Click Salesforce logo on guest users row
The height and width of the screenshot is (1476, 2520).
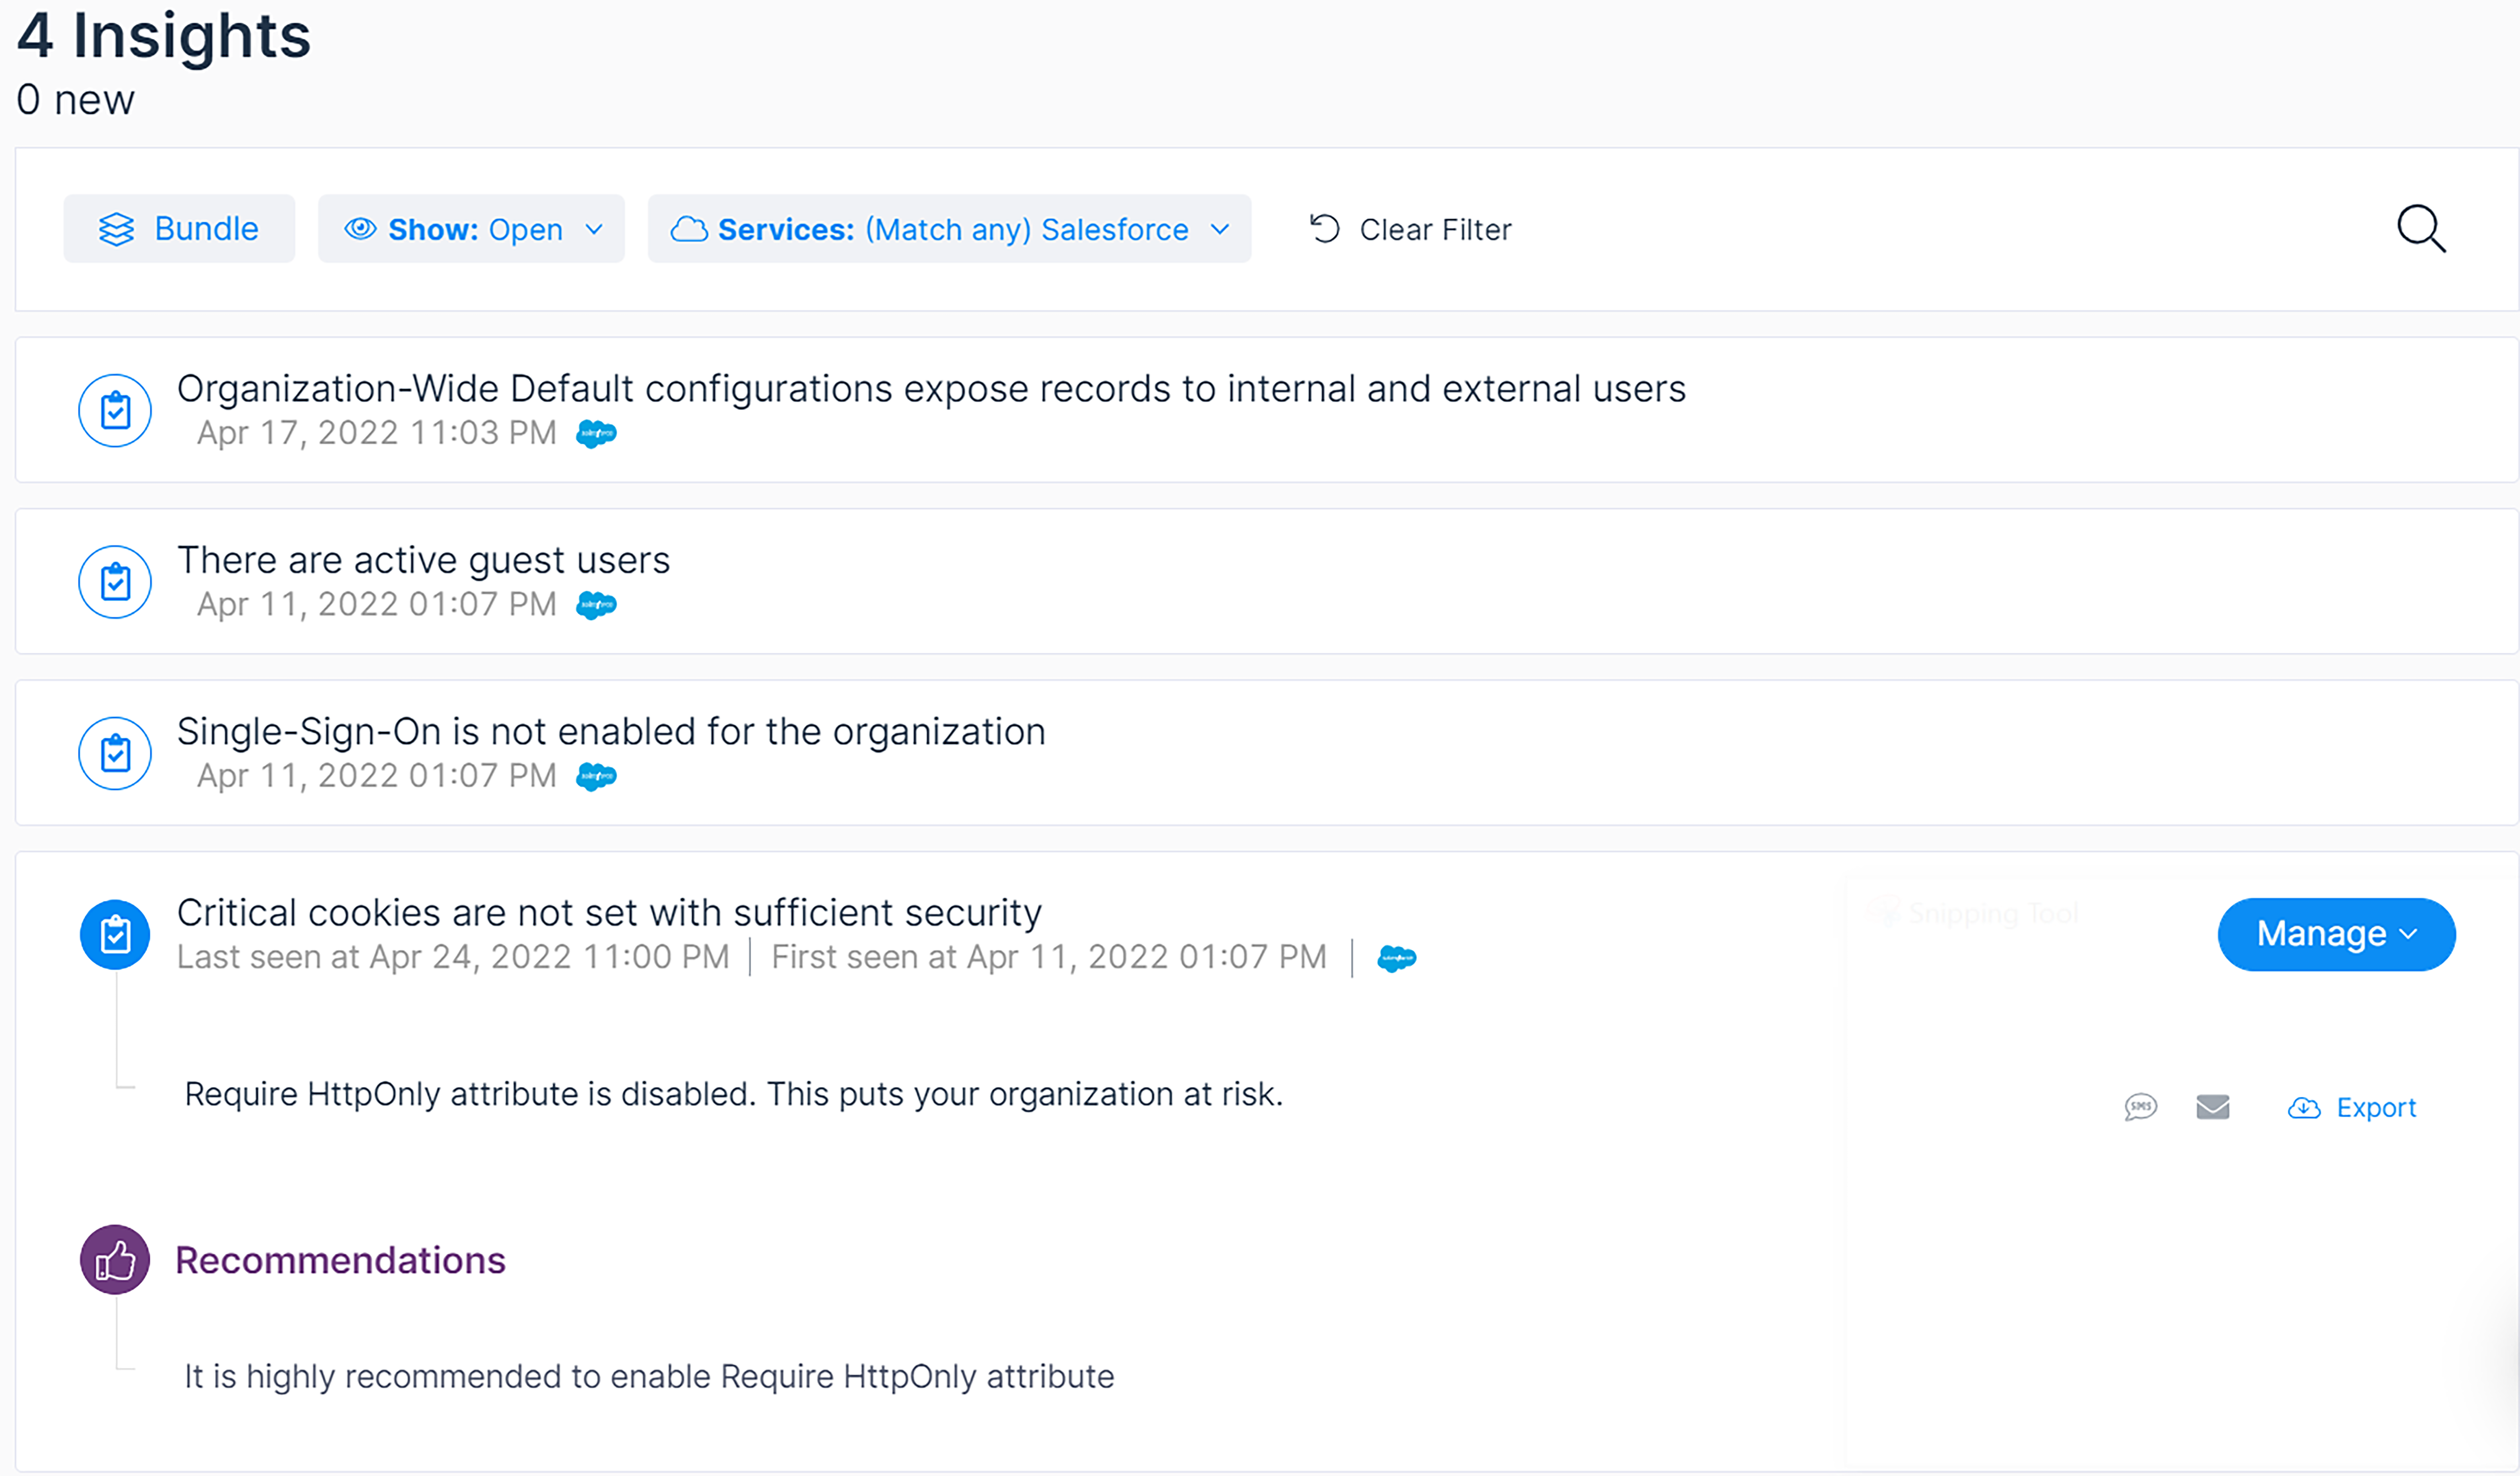597,605
